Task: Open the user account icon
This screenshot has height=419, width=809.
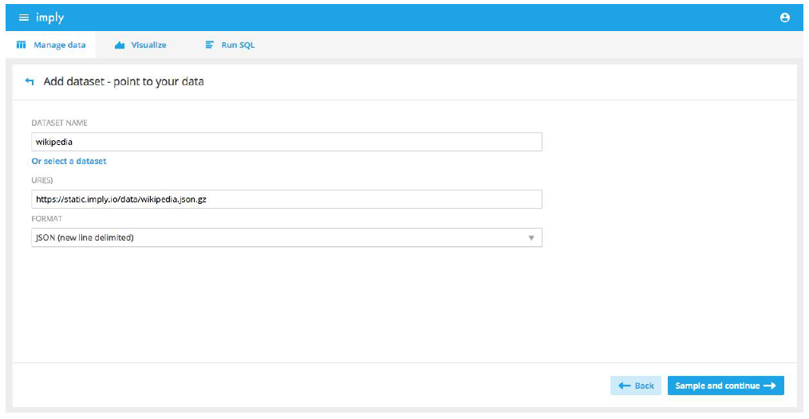Action: click(x=785, y=18)
